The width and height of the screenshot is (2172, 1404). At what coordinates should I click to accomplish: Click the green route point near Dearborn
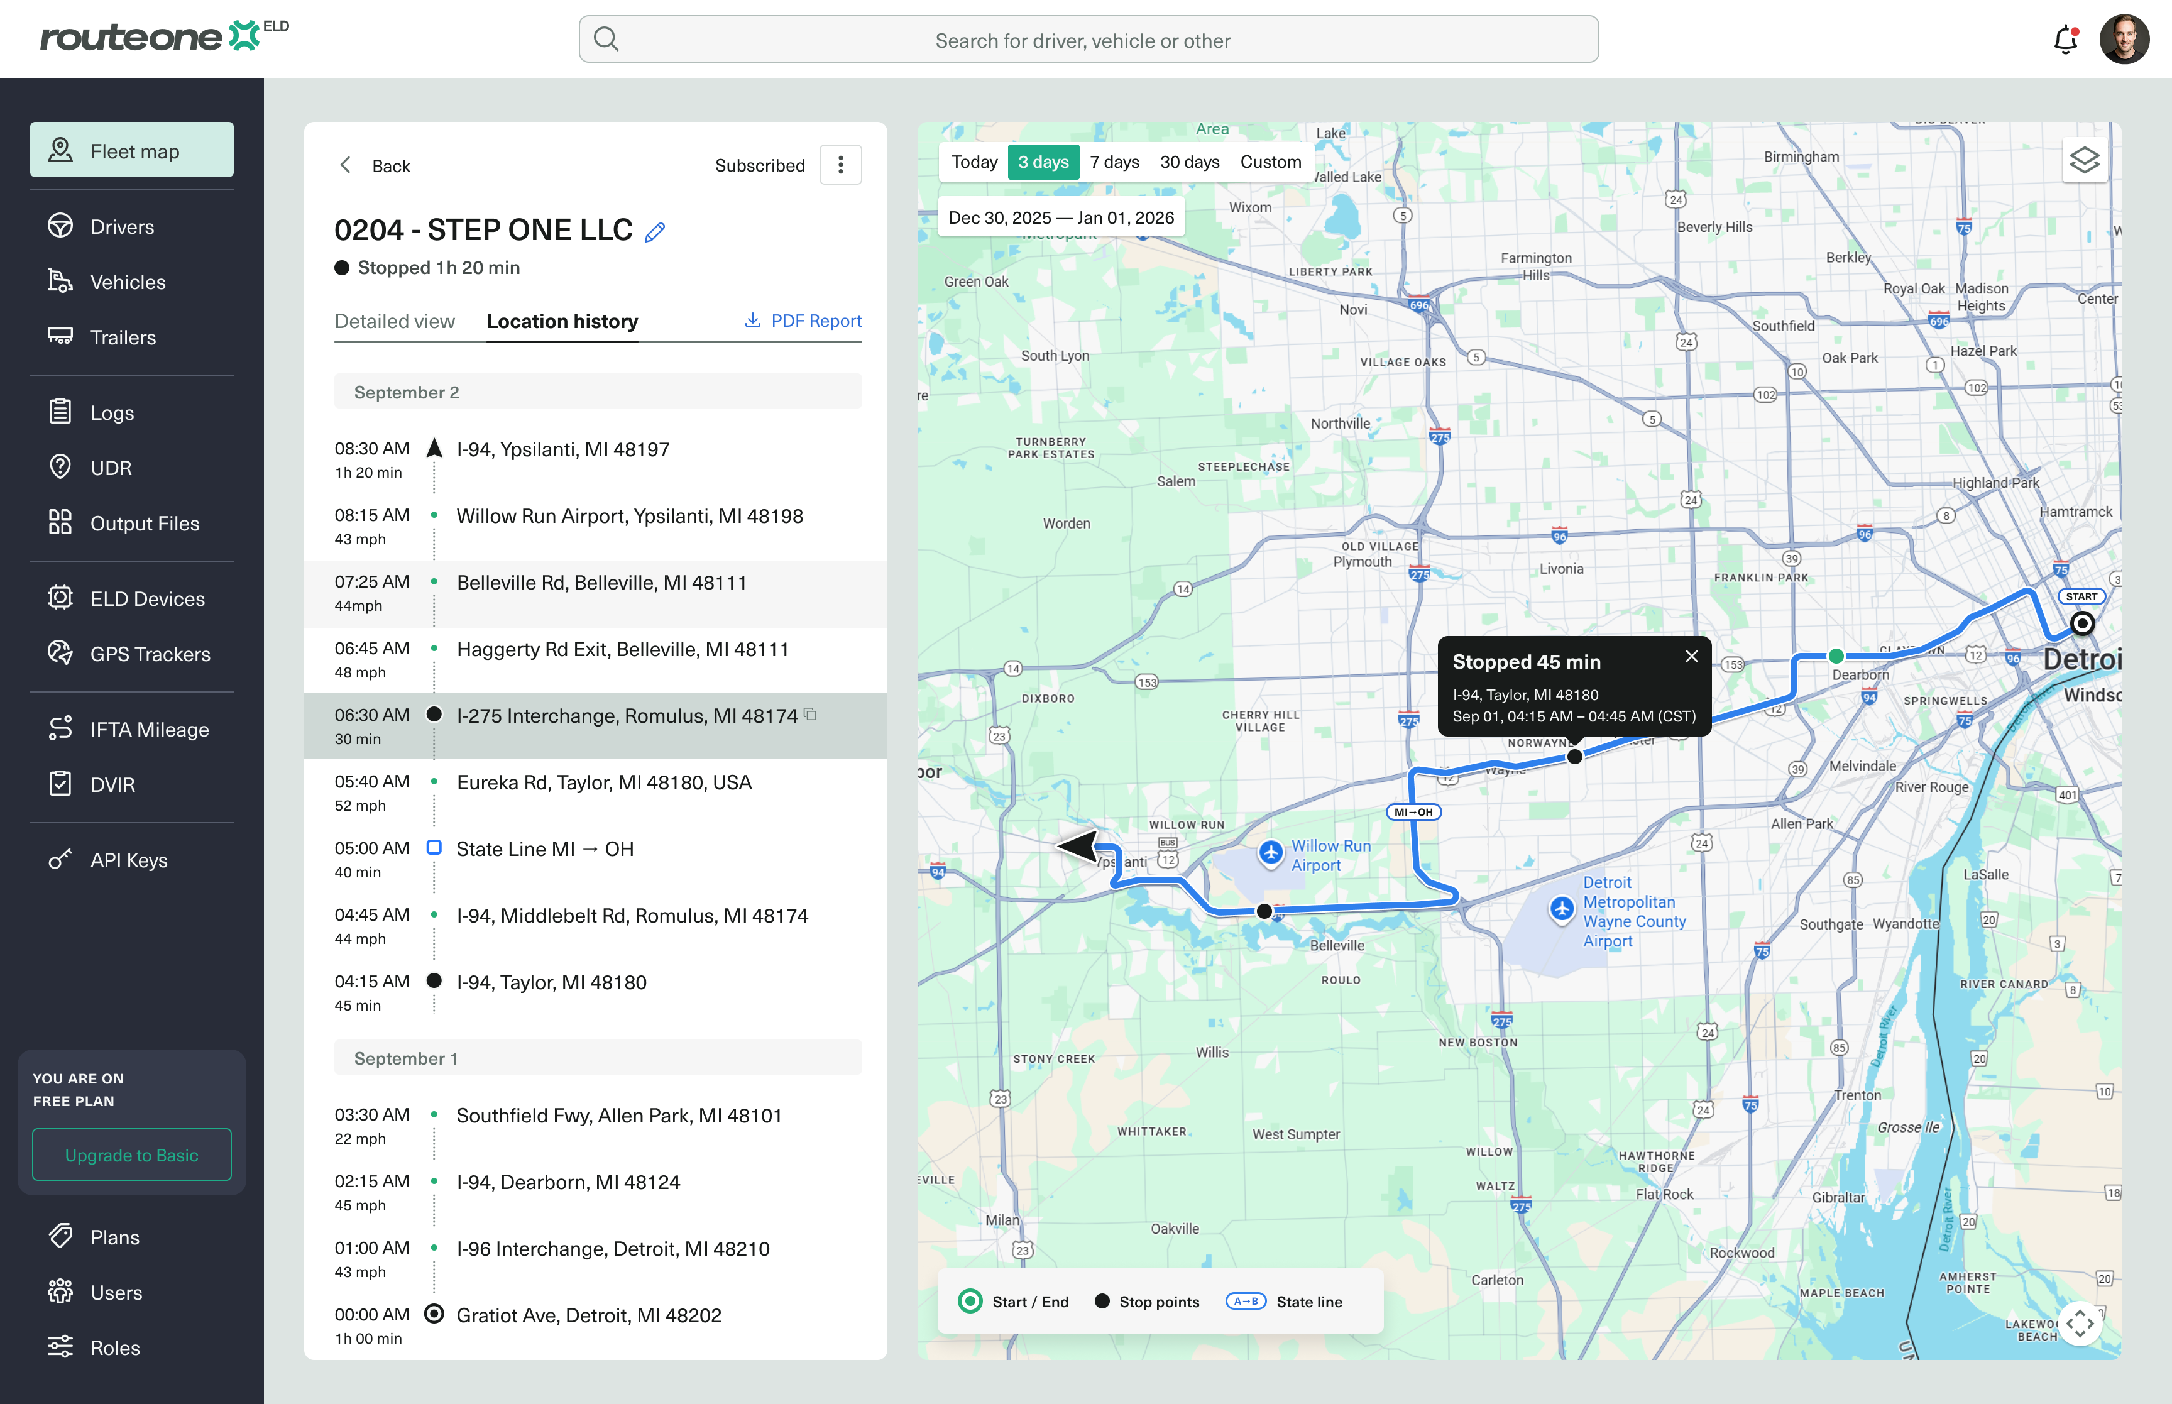click(1836, 655)
